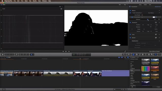Adjust the Softness slider handle
This screenshot has height=91, width=162.
(x=148, y=19)
